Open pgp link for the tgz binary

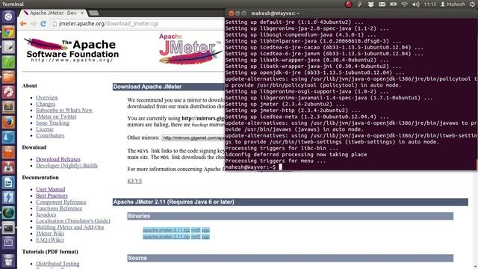pyautogui.click(x=205, y=230)
